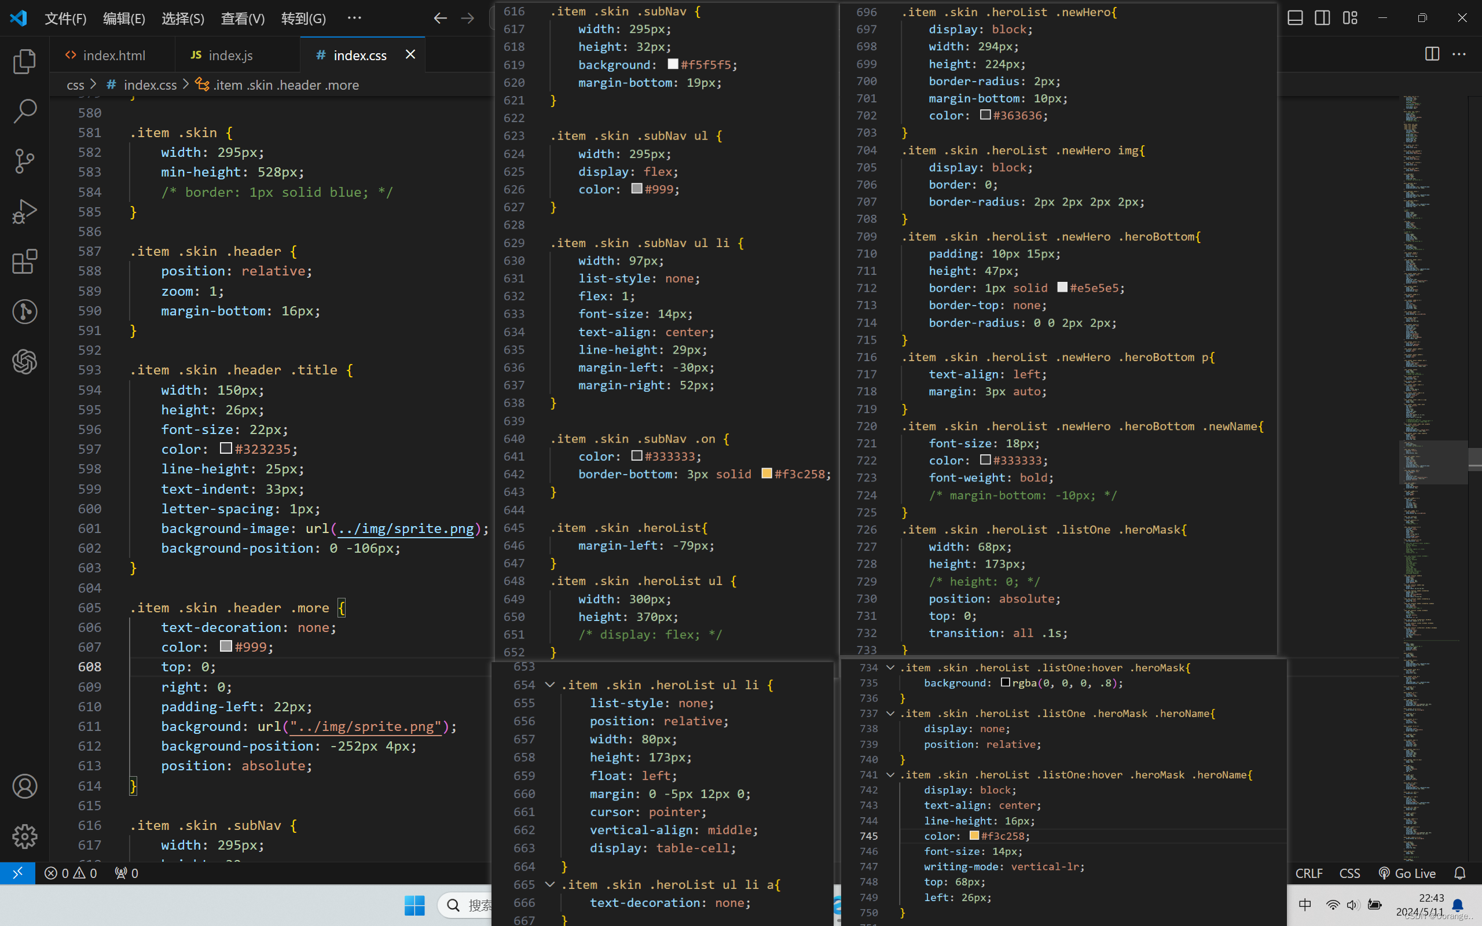The height and width of the screenshot is (926, 1482).
Task: Split the editor to the right
Action: [x=1432, y=54]
